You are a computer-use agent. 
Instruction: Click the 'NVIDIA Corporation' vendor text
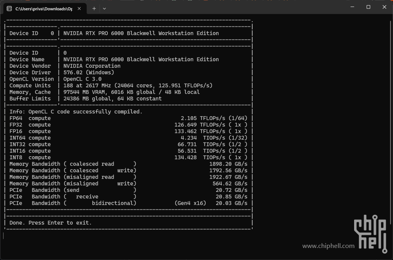(x=92, y=66)
